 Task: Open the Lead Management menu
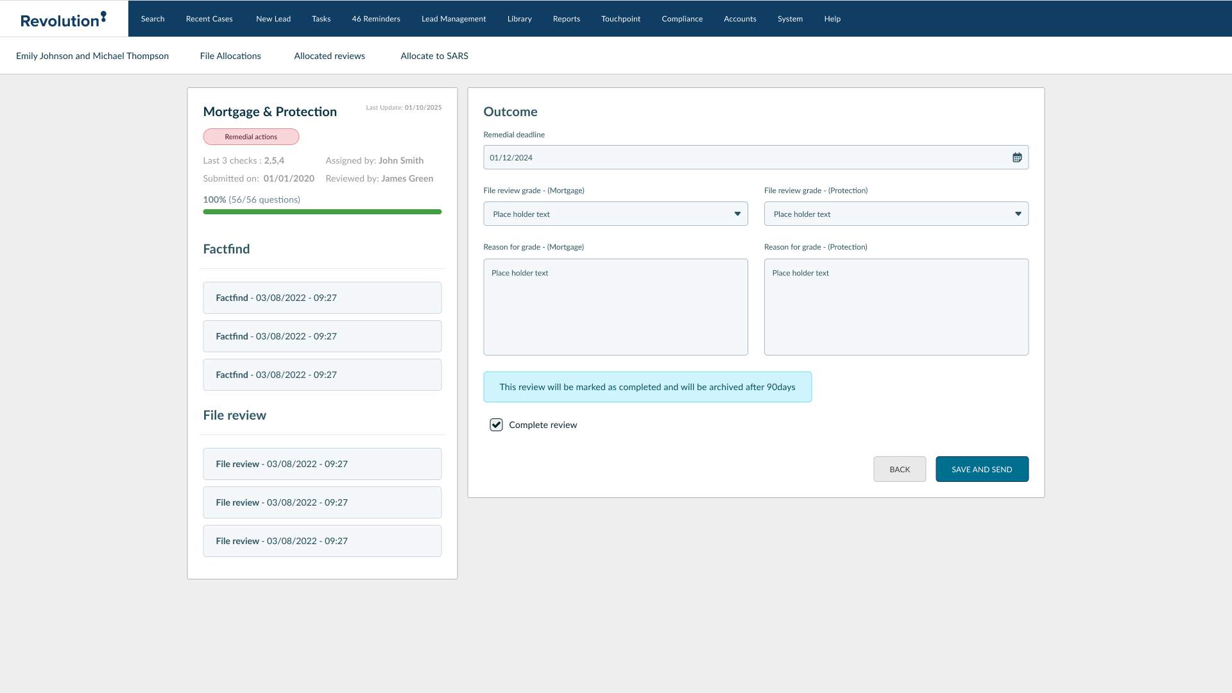(453, 19)
